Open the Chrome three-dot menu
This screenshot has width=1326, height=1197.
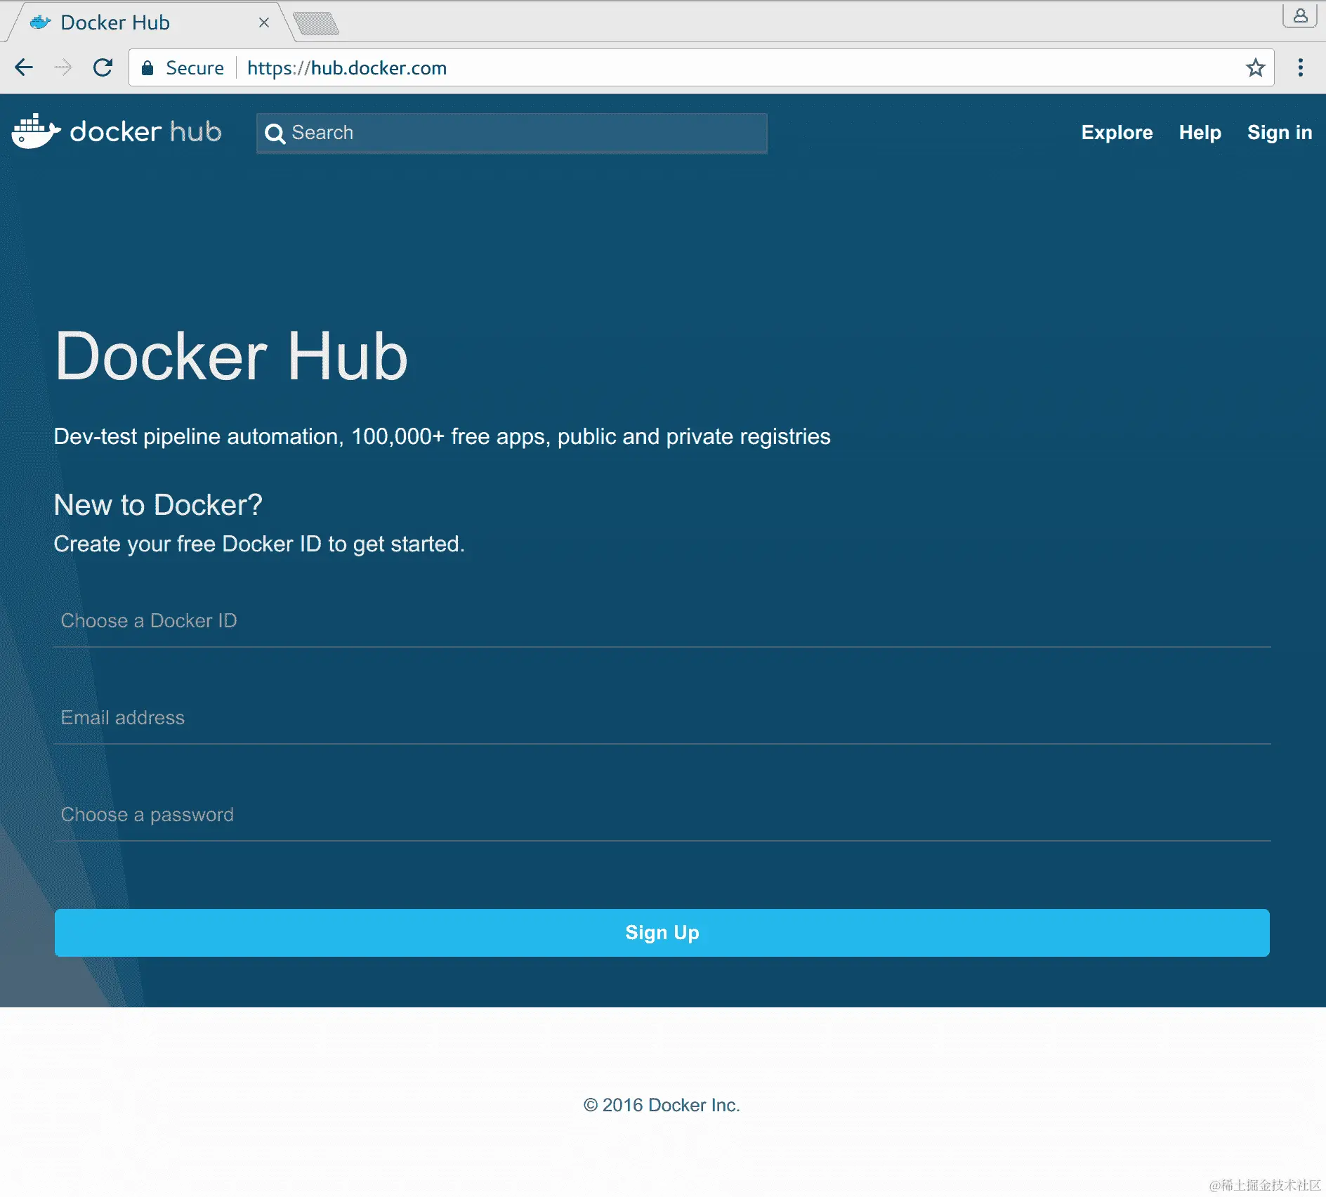coord(1301,67)
